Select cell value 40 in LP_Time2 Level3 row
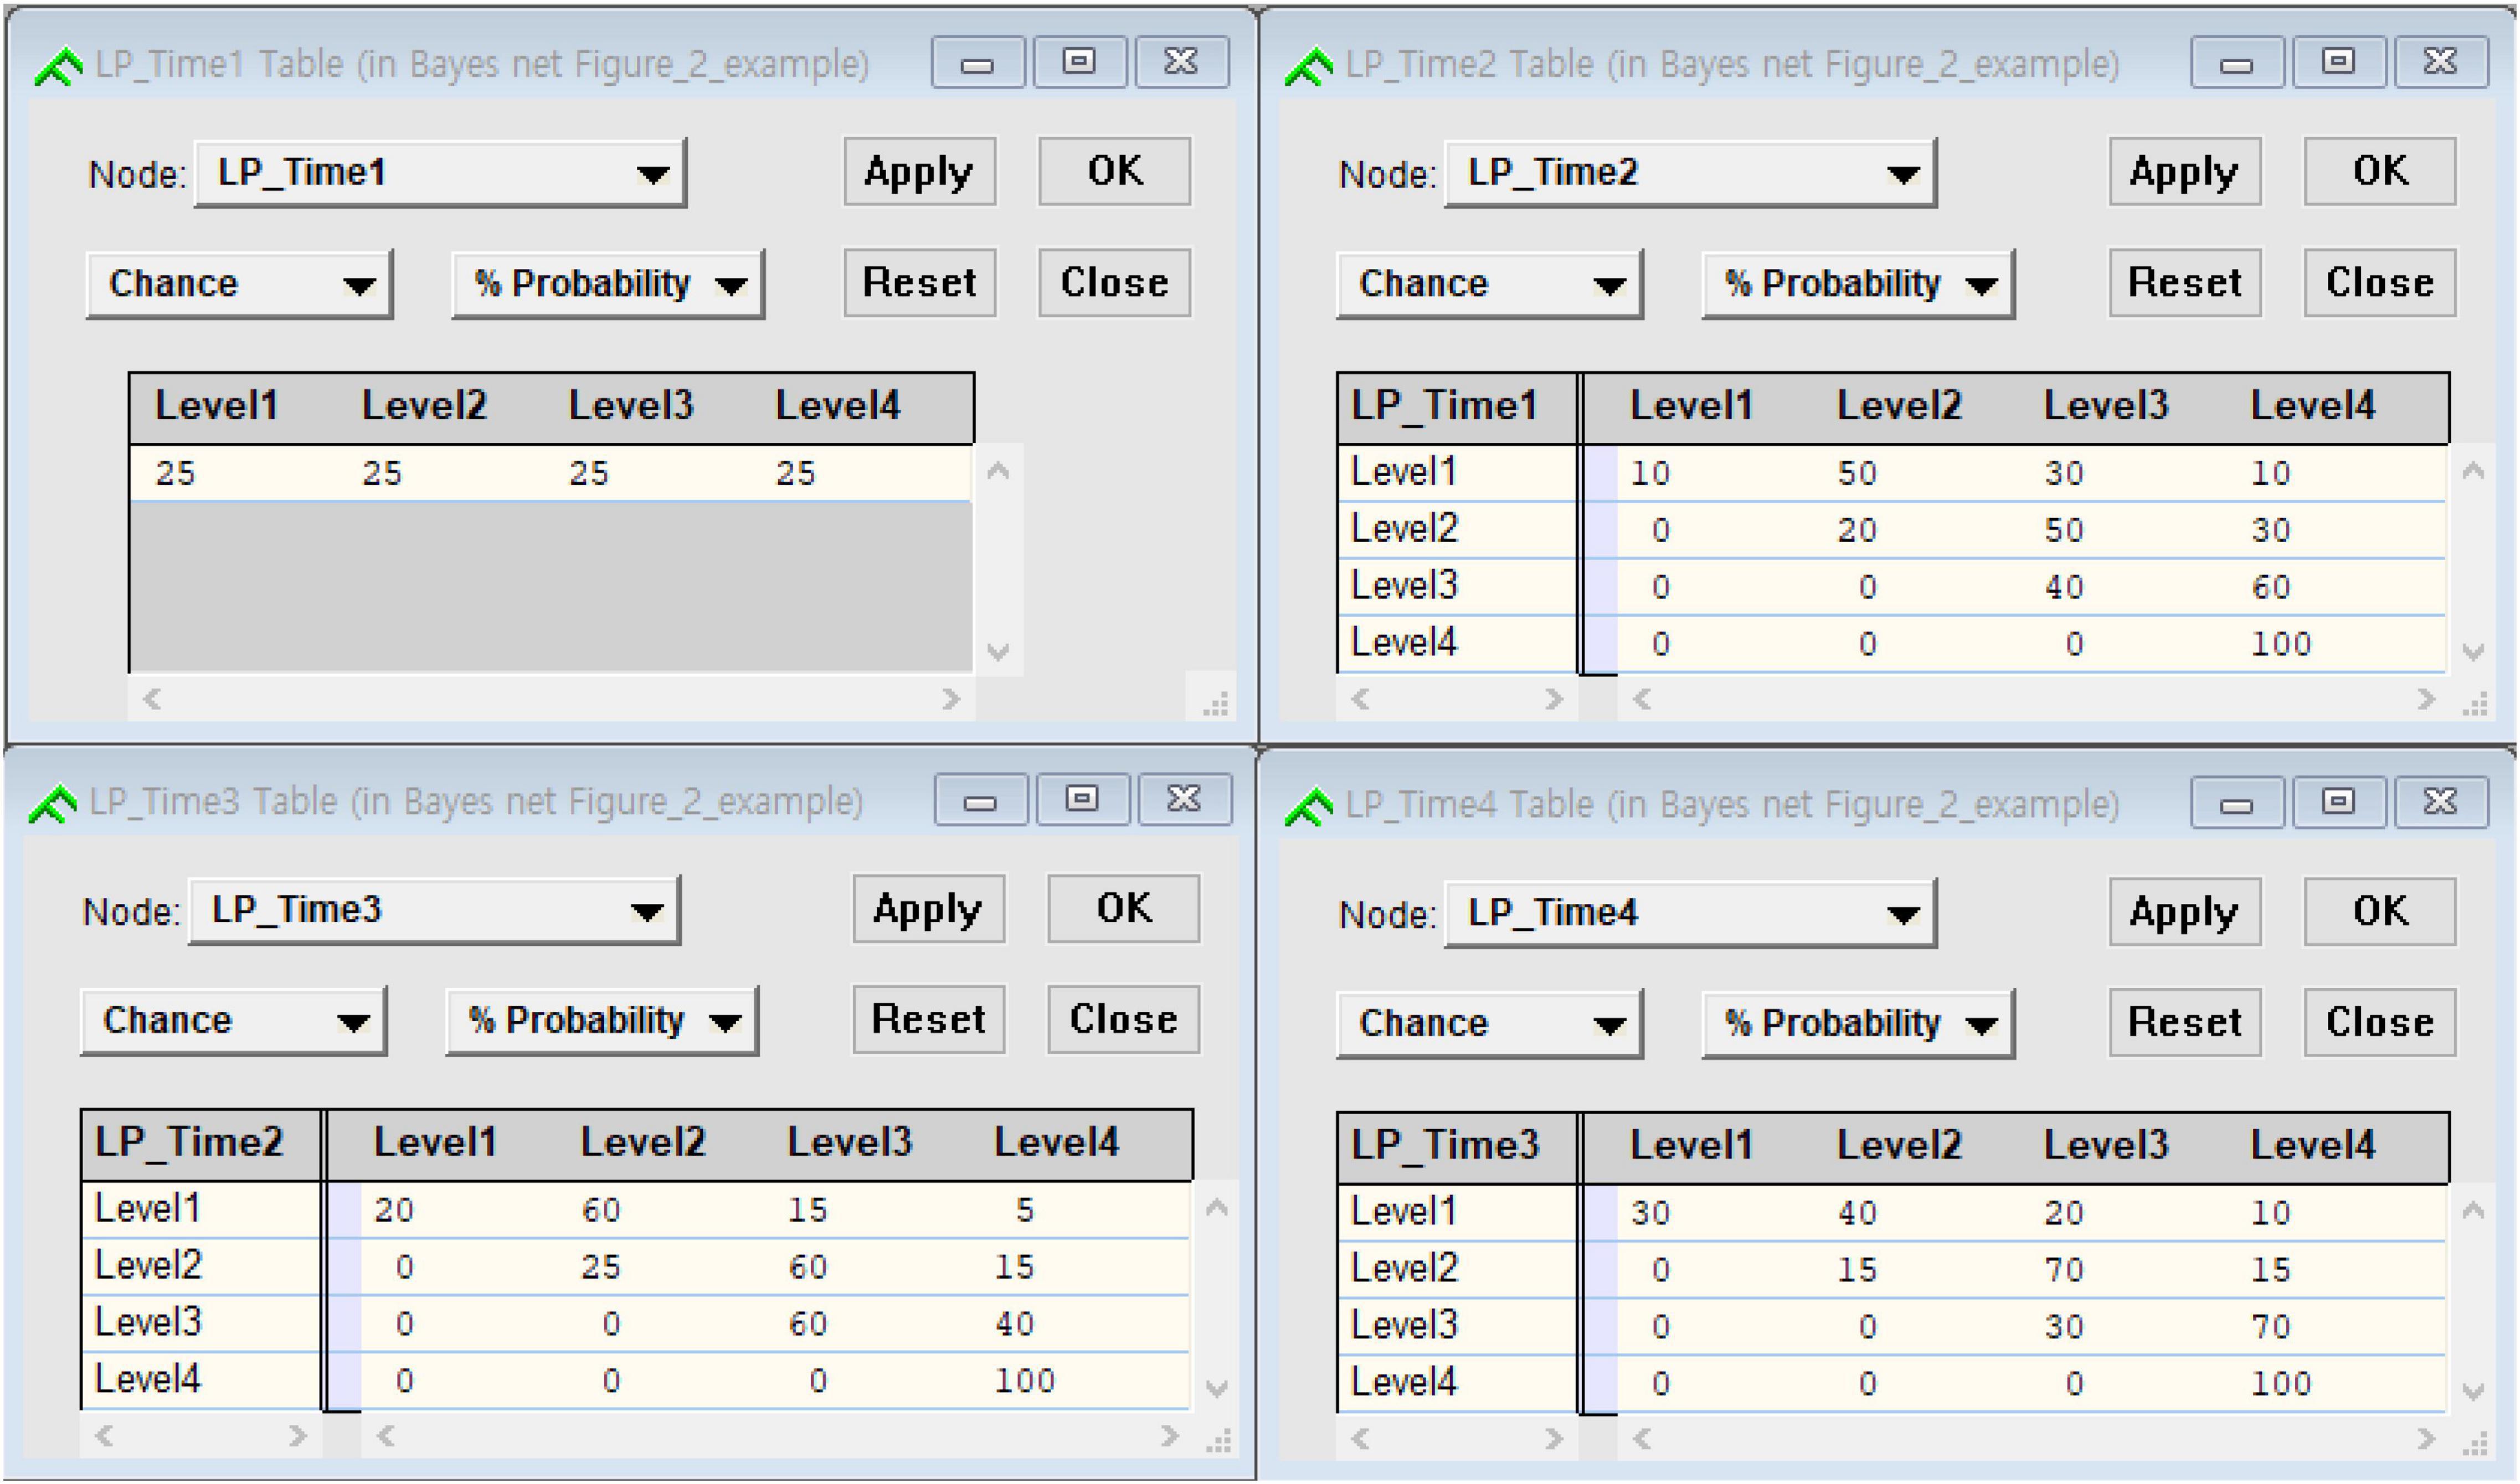The height and width of the screenshot is (1484, 2520). tap(2064, 587)
